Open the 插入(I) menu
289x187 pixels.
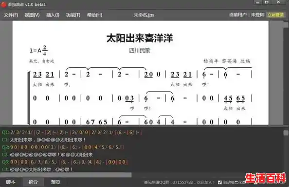coord(53,15)
